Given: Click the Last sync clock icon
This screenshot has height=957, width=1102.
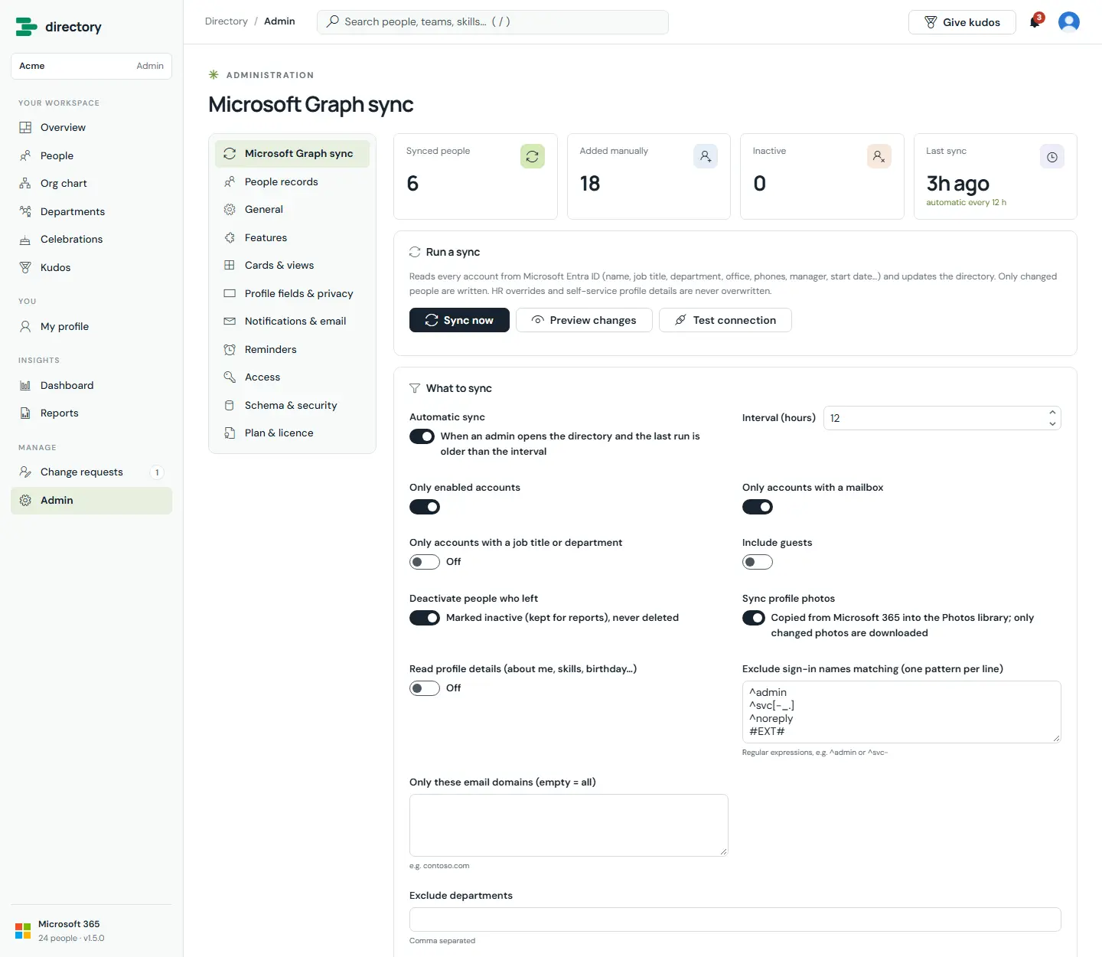Looking at the screenshot, I should point(1052,156).
